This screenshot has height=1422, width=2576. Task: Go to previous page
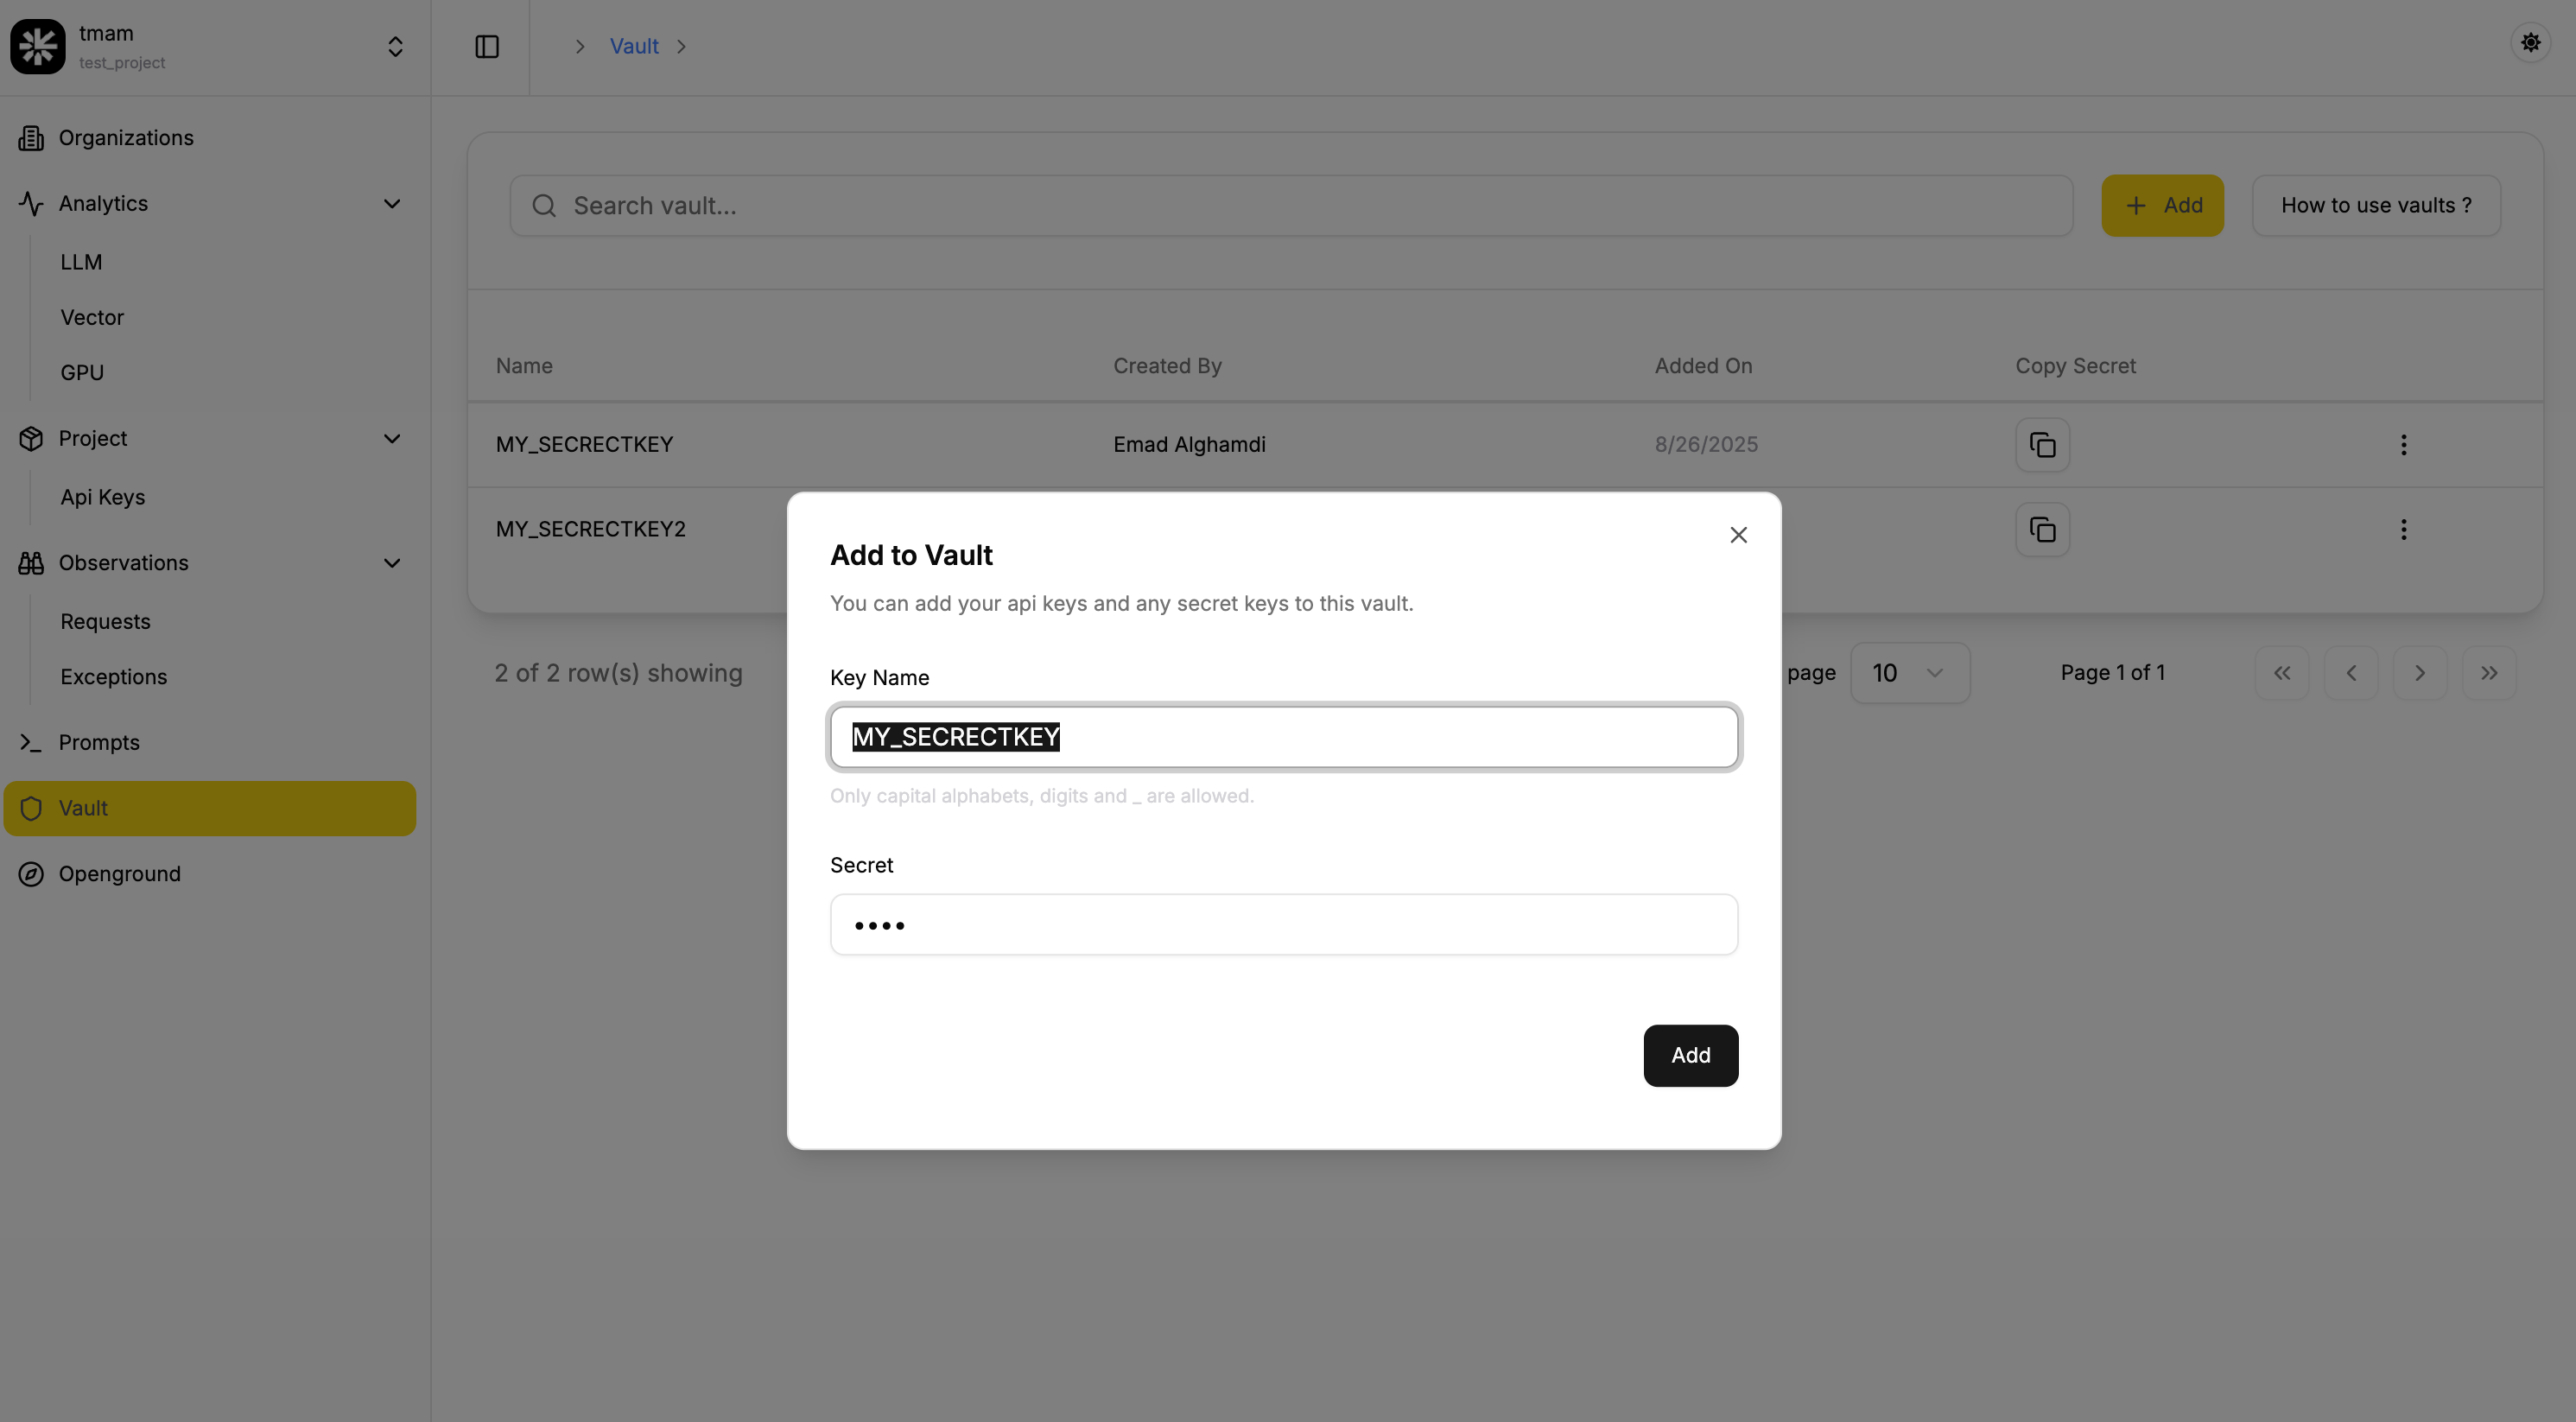click(x=2350, y=673)
